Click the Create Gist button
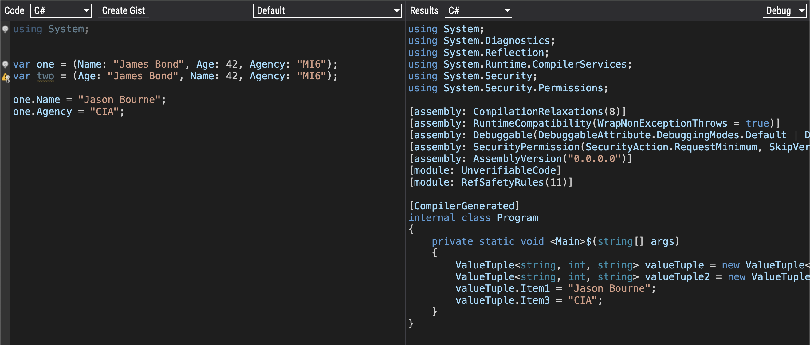 click(x=123, y=11)
